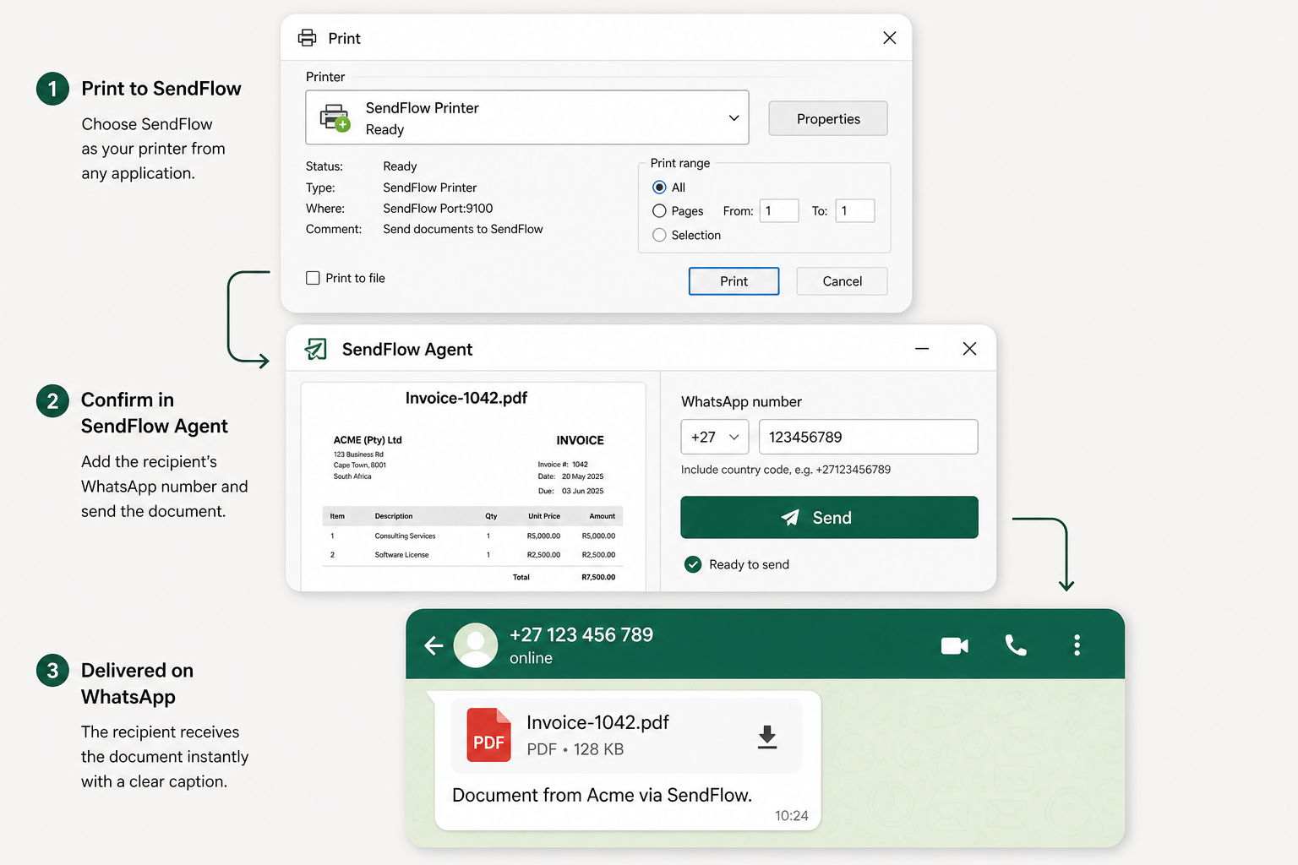Click the SendFlow Printer device icon
This screenshot has width=1298, height=865.
pos(335,117)
